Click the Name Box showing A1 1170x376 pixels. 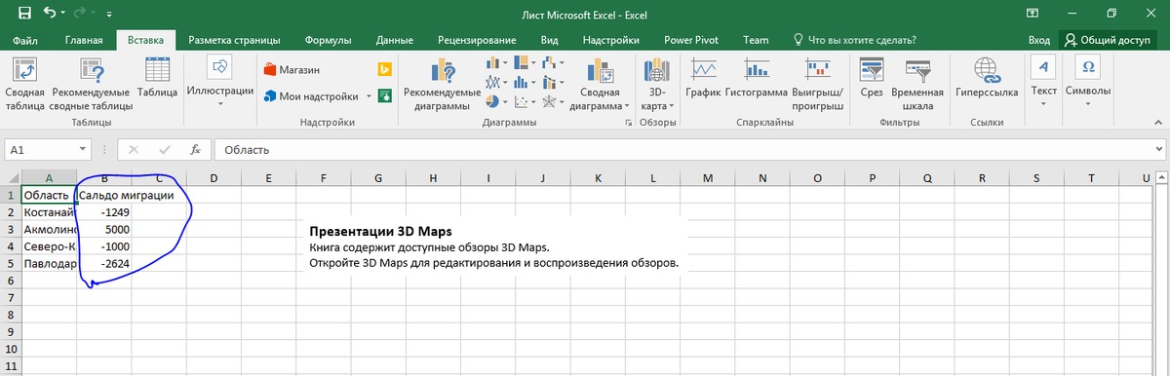41,150
